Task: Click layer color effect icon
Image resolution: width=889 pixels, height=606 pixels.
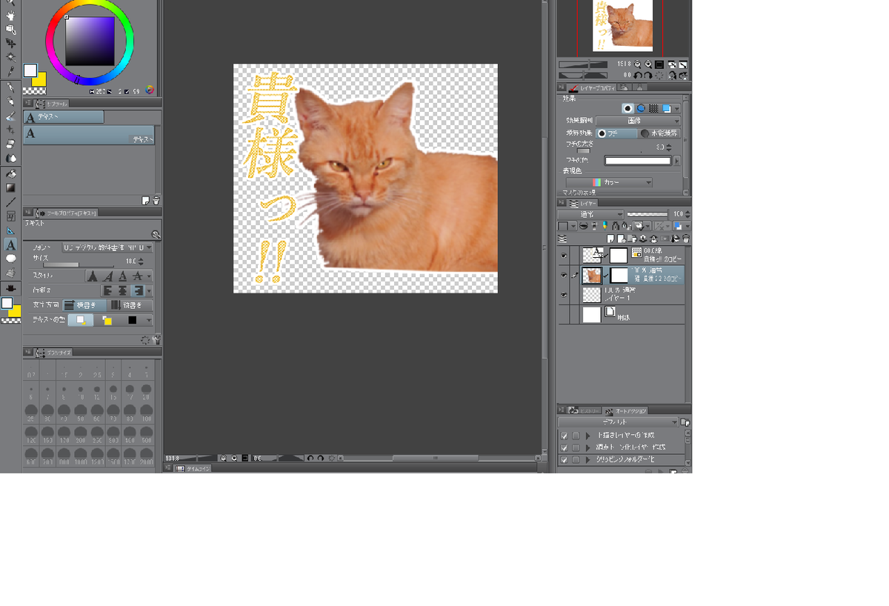Action: click(x=667, y=108)
